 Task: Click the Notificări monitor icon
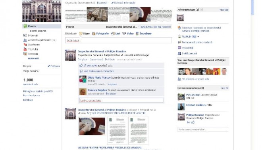pyautogui.click(x=179, y=36)
